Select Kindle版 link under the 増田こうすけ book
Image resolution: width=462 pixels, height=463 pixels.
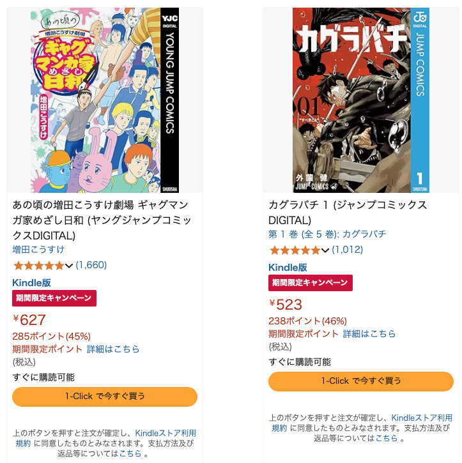[31, 282]
